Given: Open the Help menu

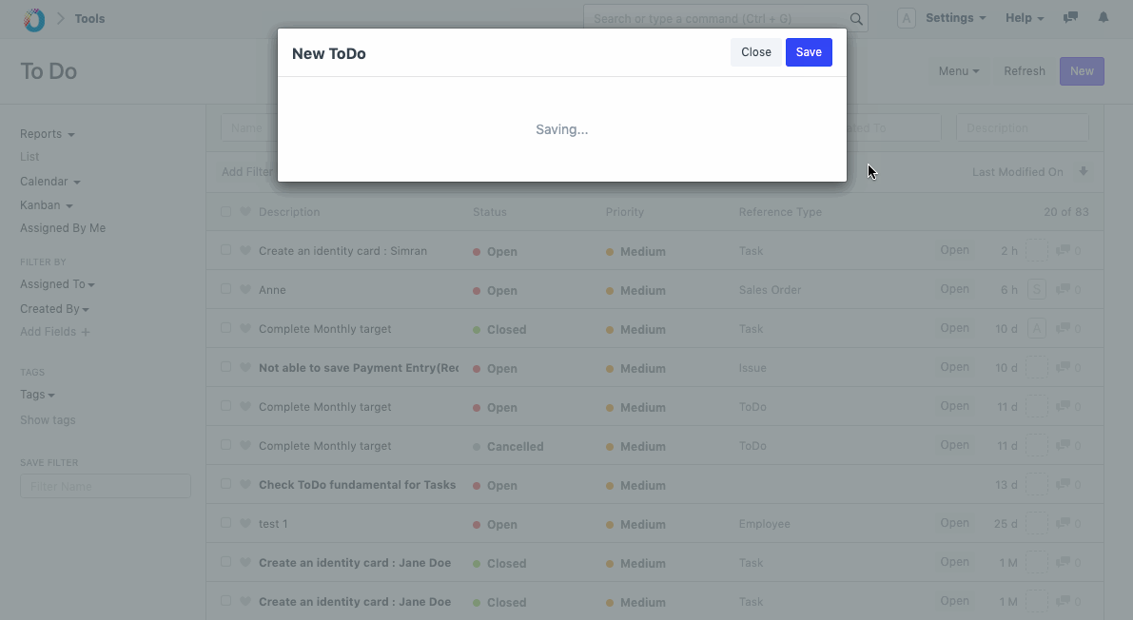Looking at the screenshot, I should 1025,18.
